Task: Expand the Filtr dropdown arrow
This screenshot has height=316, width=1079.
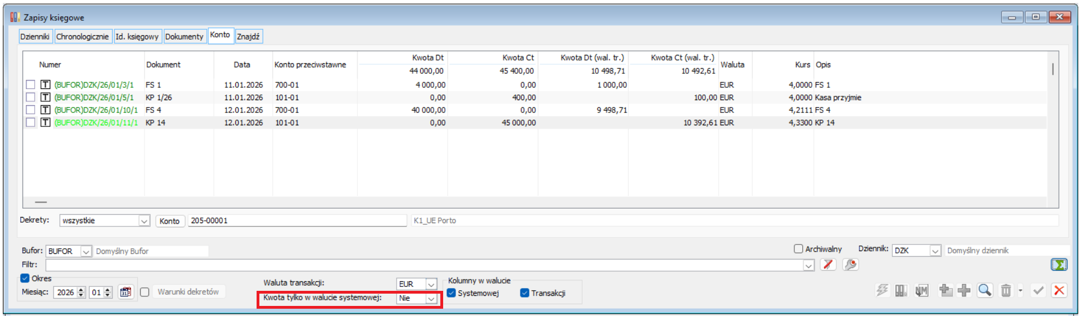Action: coord(808,266)
